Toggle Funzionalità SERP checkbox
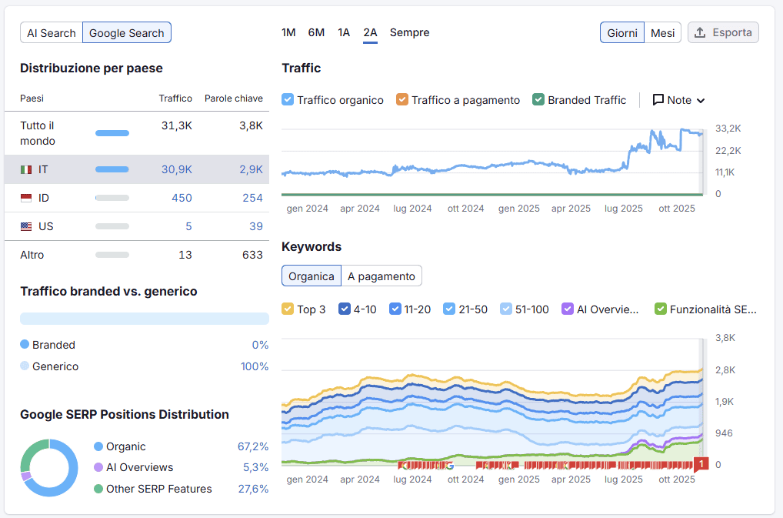The height and width of the screenshot is (518, 783). click(x=661, y=309)
